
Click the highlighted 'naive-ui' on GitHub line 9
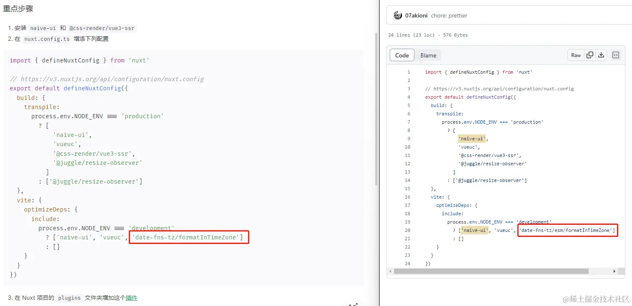(x=472, y=139)
